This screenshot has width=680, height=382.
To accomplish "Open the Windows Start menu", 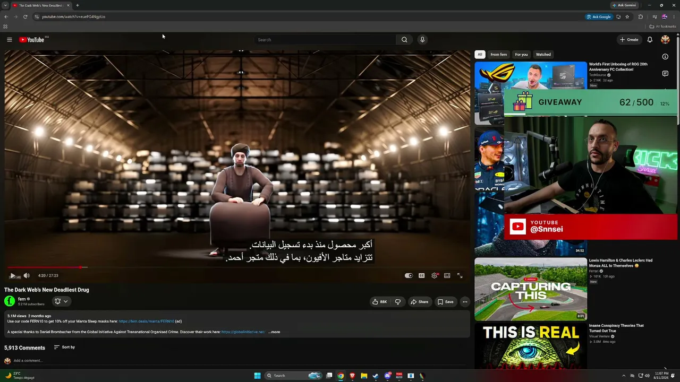I will pos(257,376).
